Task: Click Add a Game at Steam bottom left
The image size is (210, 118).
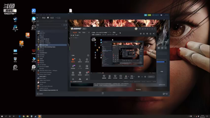Action: tap(40, 94)
